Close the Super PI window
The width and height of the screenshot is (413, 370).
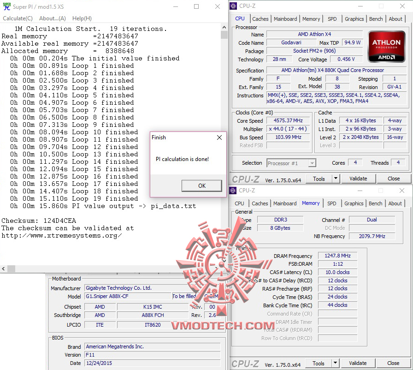tap(217, 6)
